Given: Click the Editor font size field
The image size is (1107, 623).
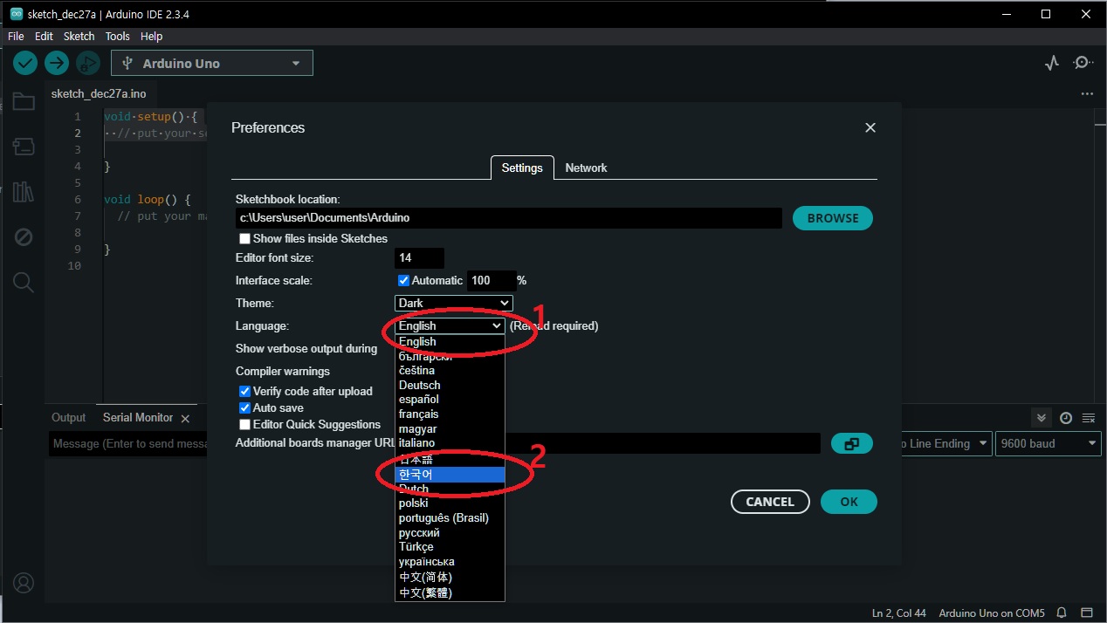Looking at the screenshot, I should (x=419, y=258).
